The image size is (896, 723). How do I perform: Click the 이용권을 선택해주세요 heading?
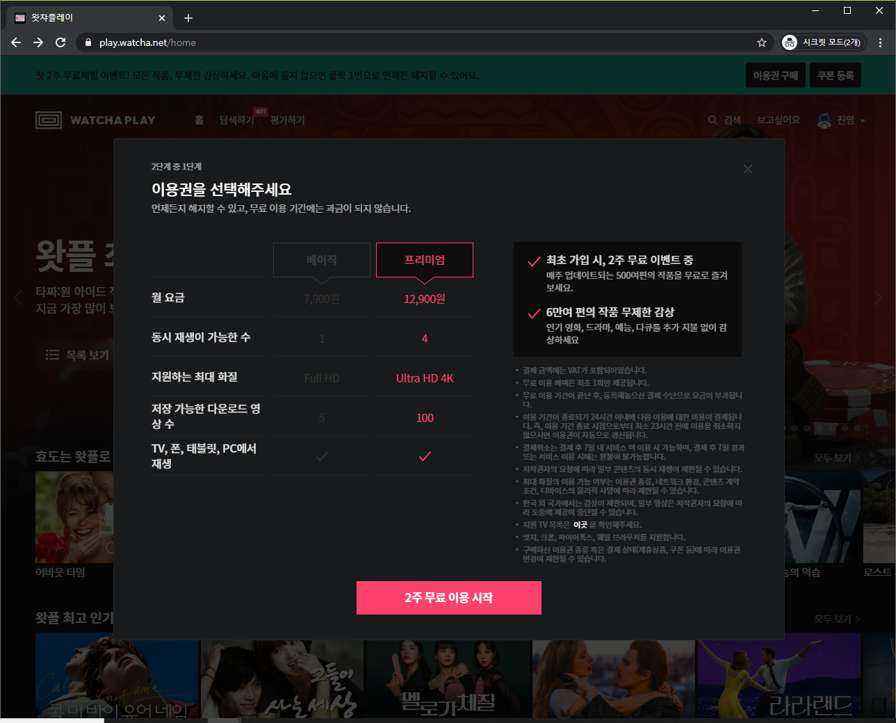point(222,189)
